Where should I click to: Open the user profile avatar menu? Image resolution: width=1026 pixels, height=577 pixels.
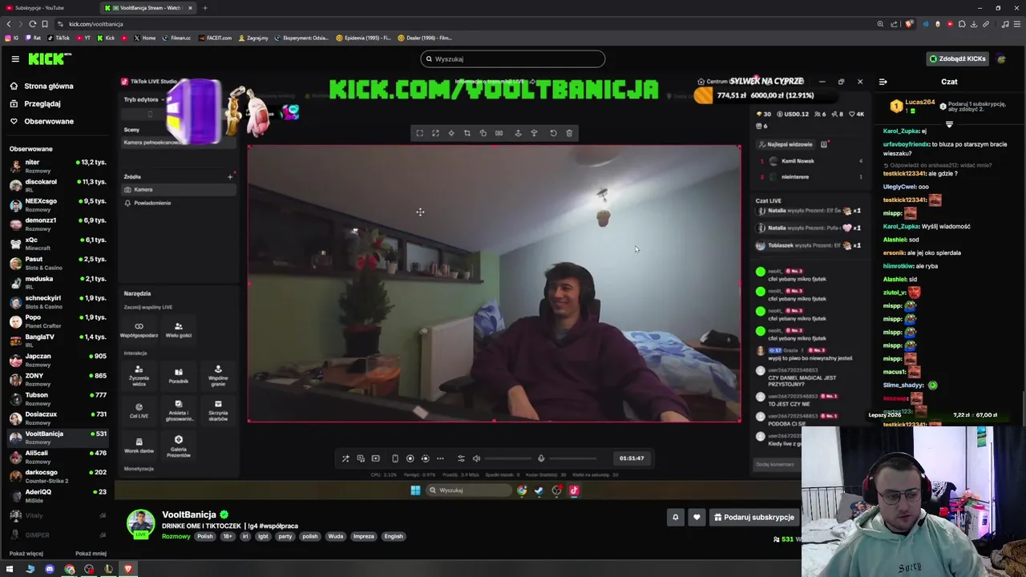click(1001, 59)
